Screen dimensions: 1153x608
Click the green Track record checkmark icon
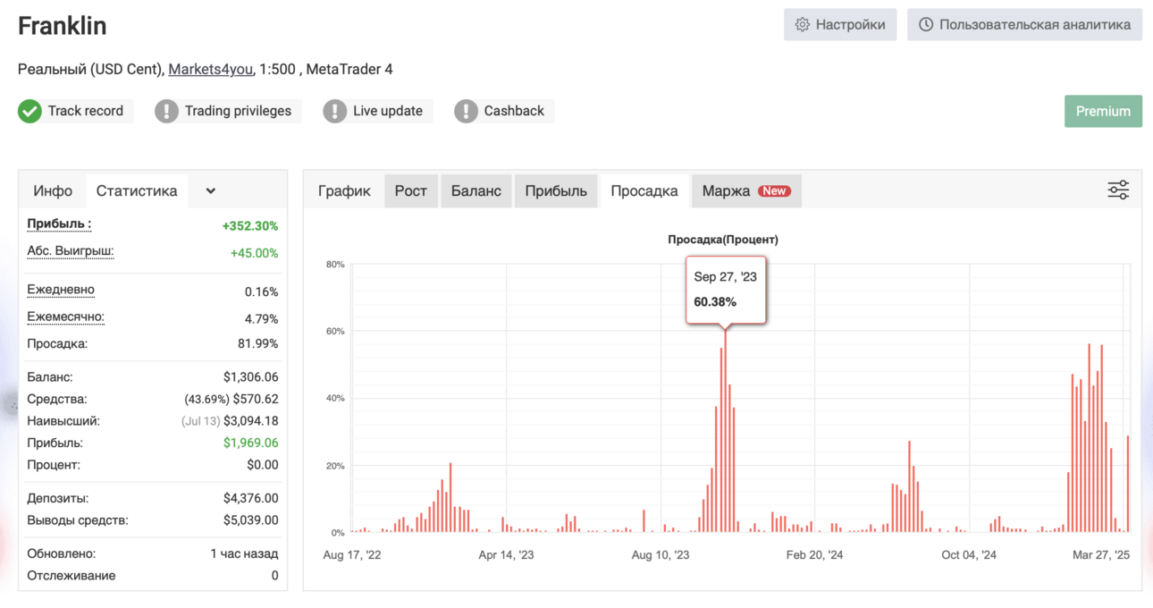click(29, 111)
